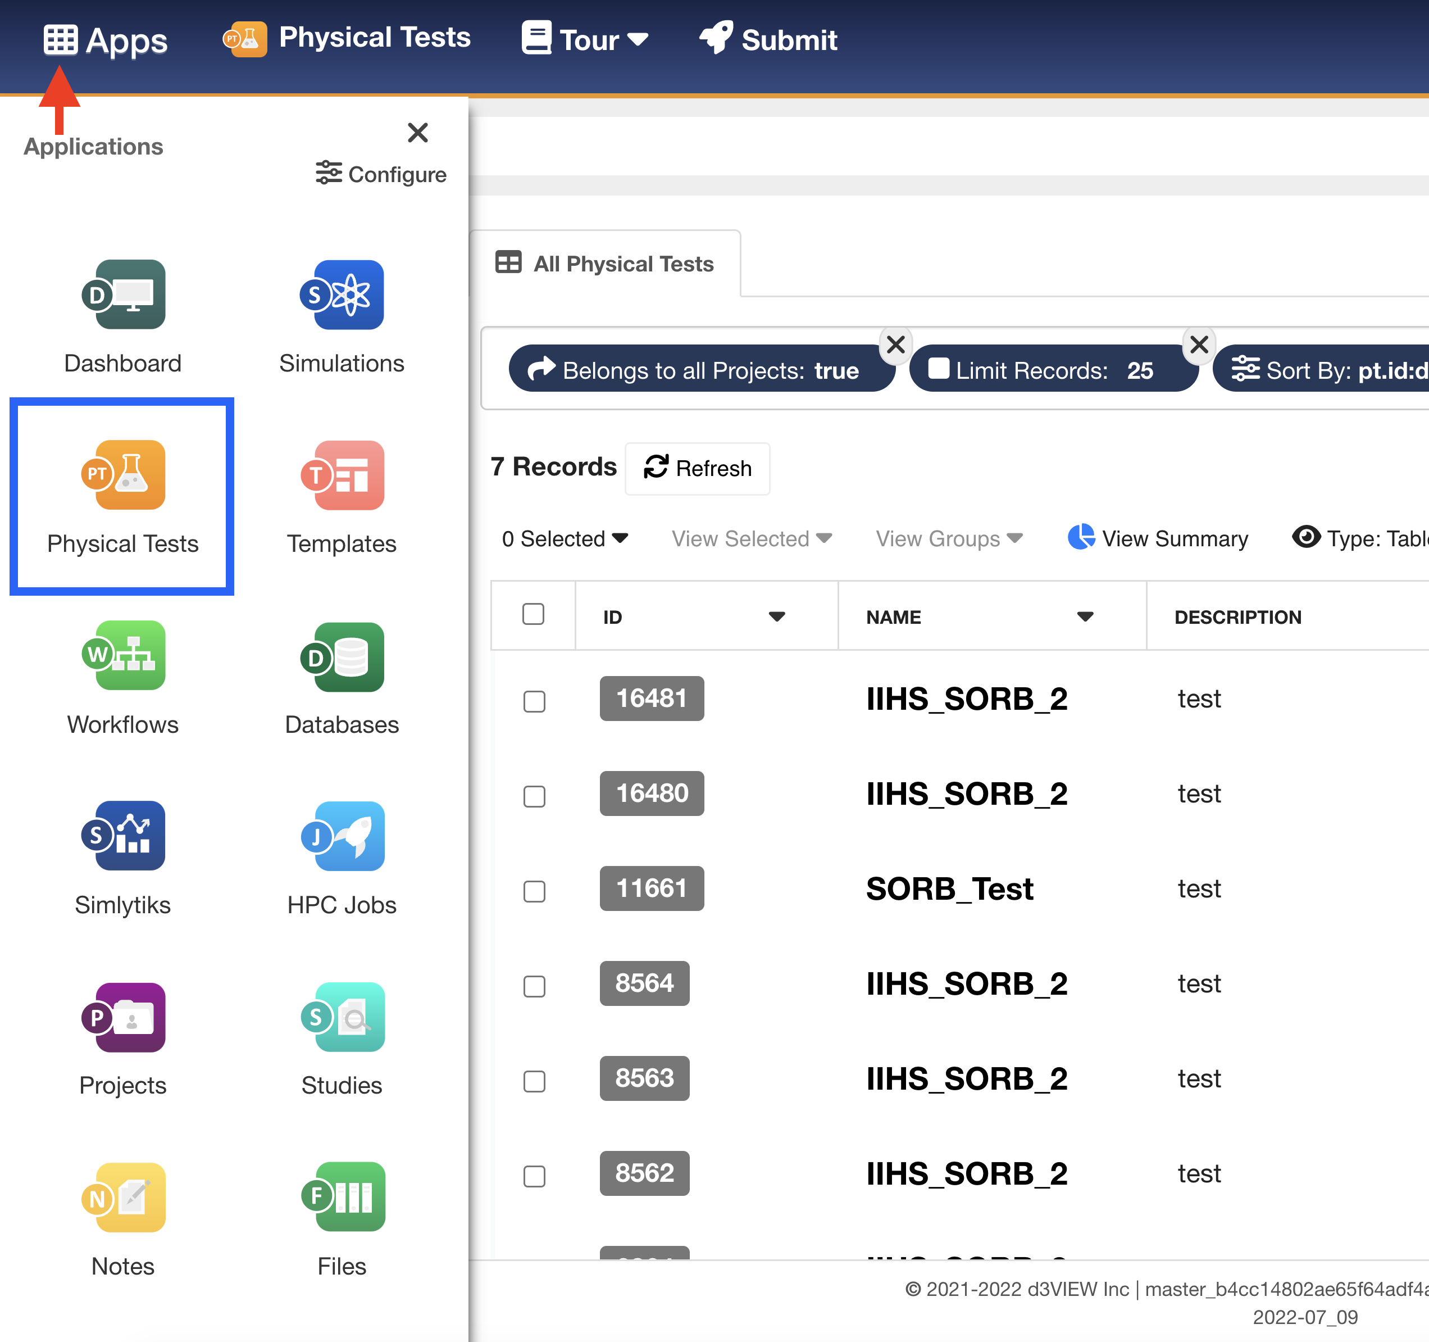
Task: Click Physical Tests title in navbar
Action: pos(375,38)
